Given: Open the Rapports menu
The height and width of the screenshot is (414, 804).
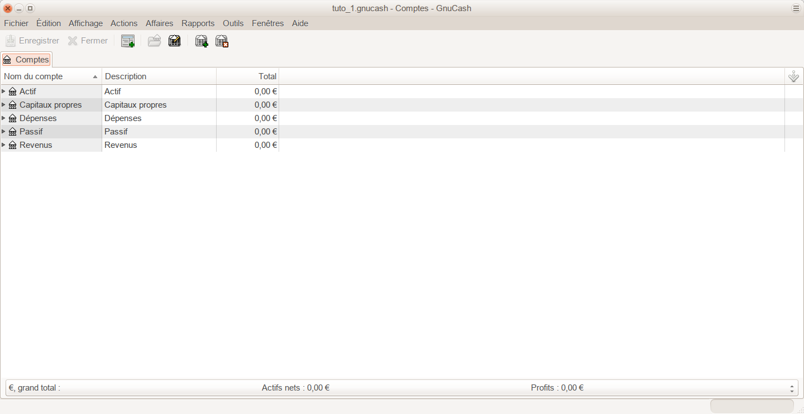Looking at the screenshot, I should [198, 23].
